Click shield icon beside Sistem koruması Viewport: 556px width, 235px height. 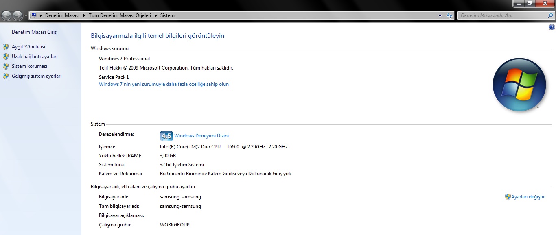5,66
